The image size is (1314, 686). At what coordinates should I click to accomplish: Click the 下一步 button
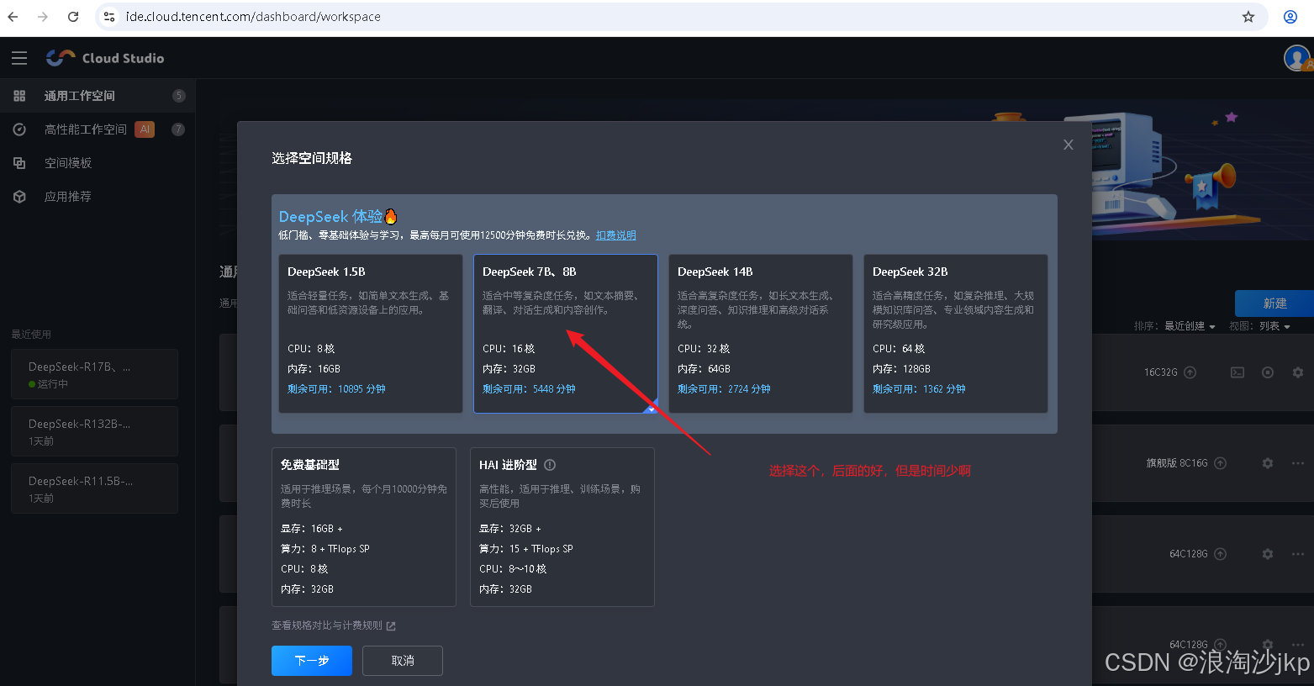coord(312,661)
